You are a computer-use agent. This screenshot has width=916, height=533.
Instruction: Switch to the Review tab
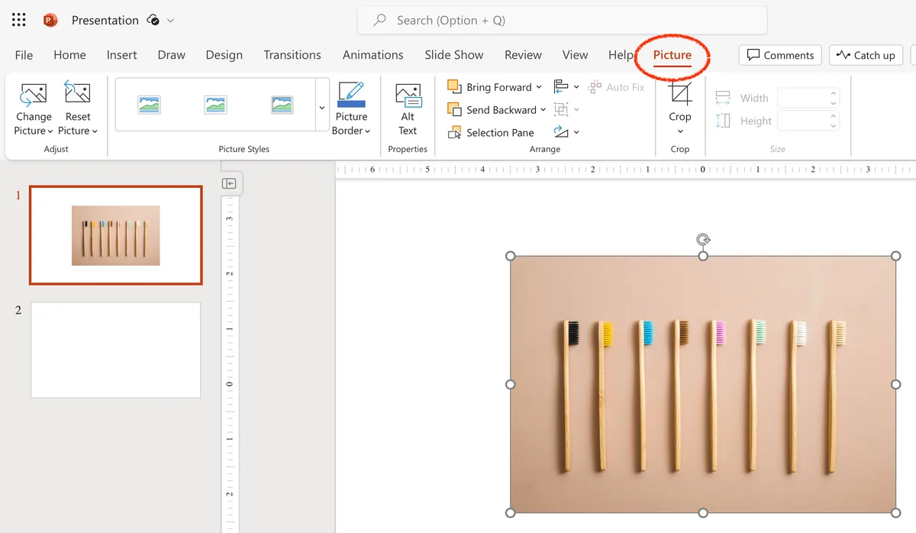(x=523, y=55)
